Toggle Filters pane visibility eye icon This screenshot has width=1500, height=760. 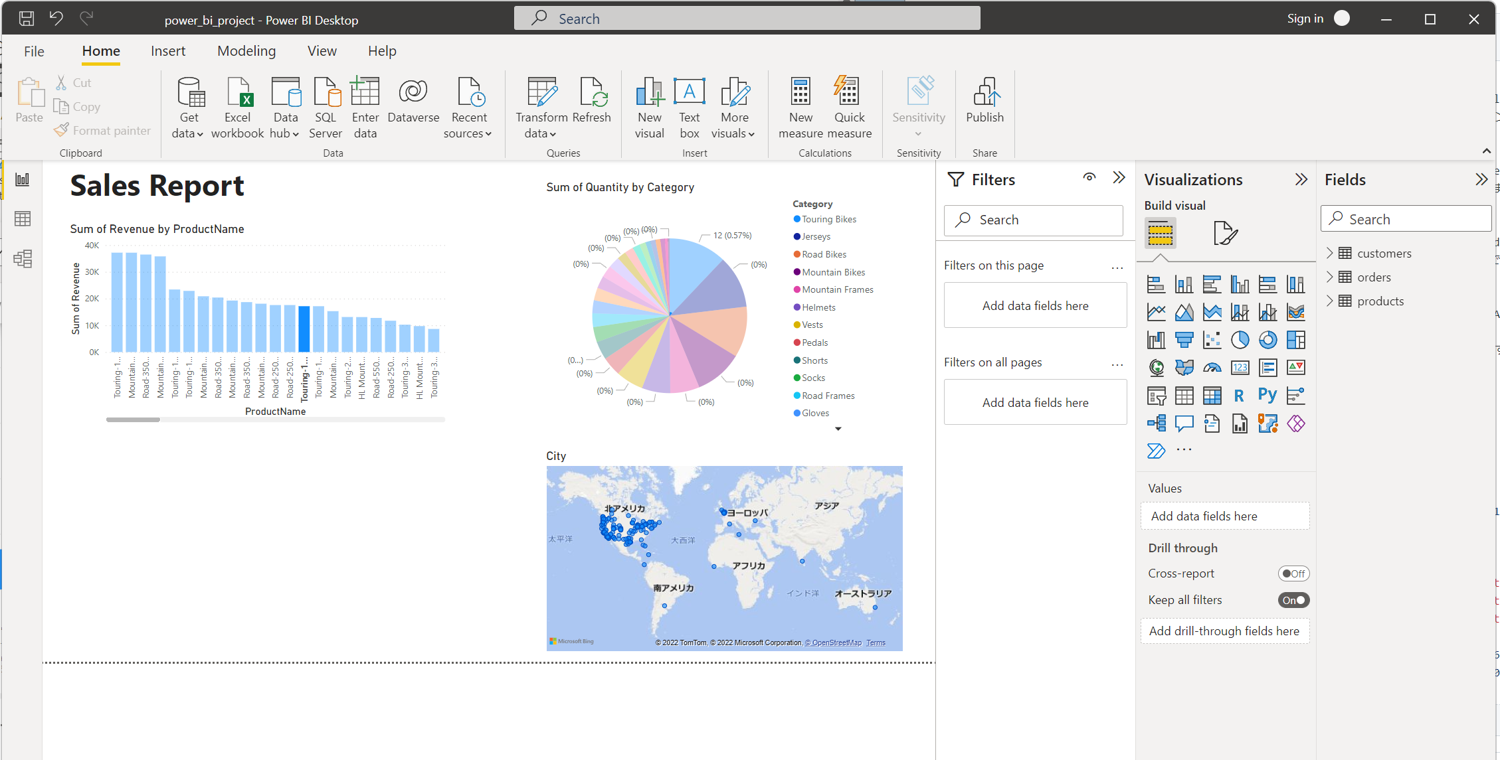[1089, 177]
